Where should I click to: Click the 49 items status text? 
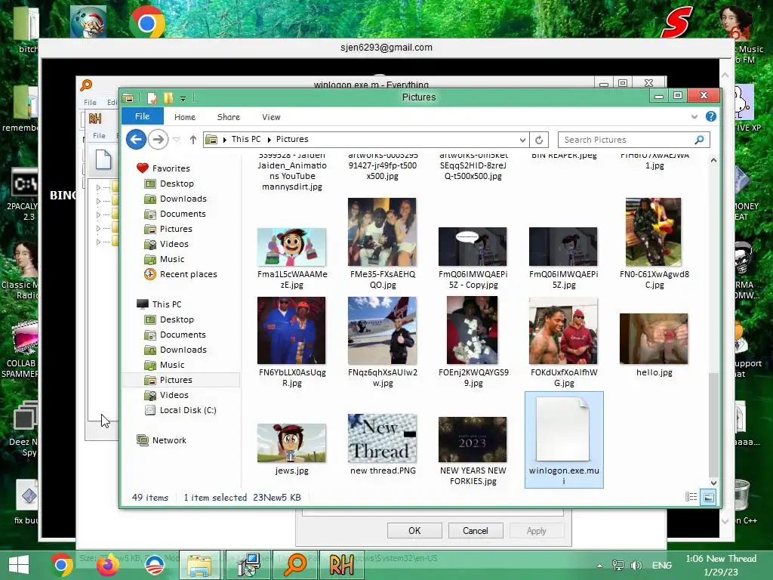click(150, 498)
